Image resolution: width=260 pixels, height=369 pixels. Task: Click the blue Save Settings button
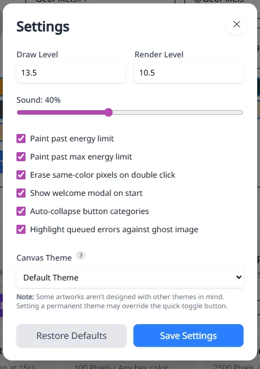(x=188, y=336)
